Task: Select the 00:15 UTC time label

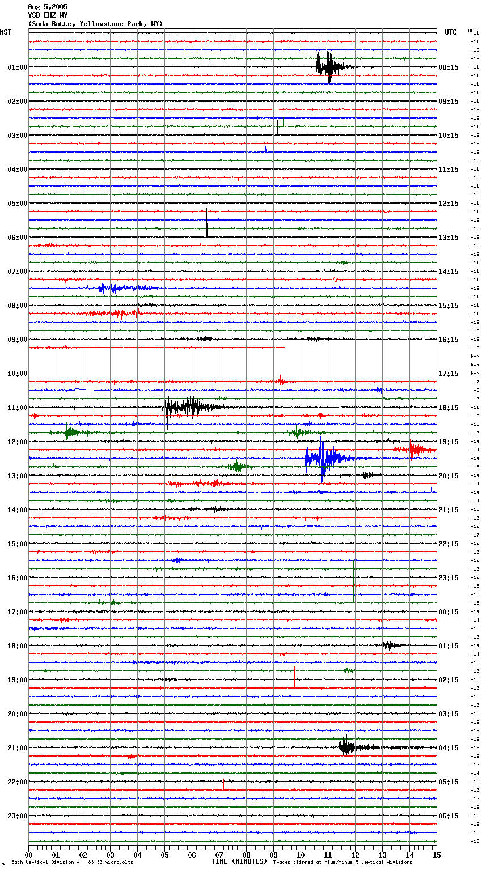Action: tap(449, 612)
